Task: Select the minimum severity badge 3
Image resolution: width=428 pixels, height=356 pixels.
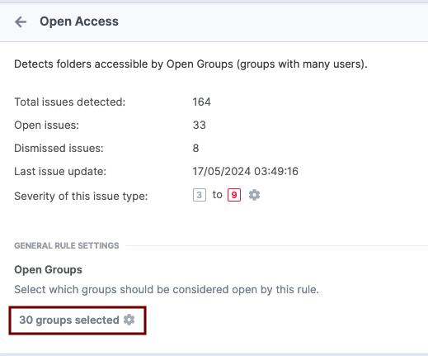Action: [x=200, y=195]
